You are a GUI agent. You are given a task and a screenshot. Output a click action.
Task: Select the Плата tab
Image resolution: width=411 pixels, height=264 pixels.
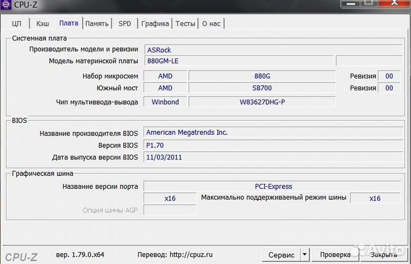point(68,23)
